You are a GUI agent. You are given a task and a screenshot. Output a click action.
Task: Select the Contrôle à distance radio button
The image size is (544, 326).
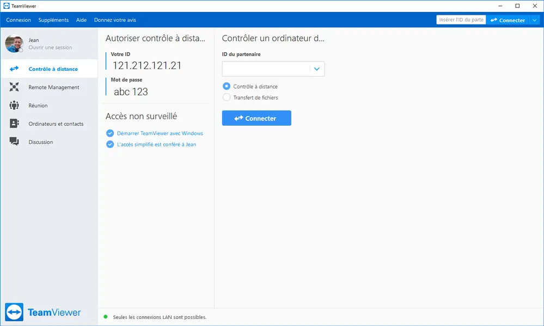(x=227, y=86)
